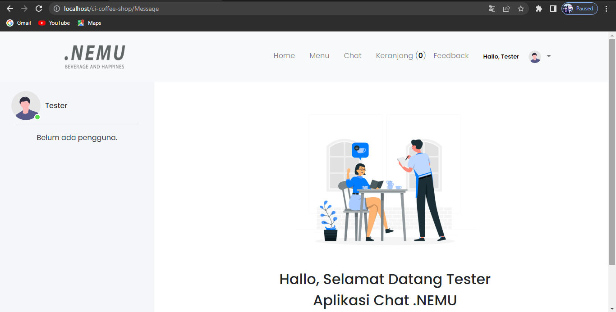The height and width of the screenshot is (312, 616).
Task: Click the browser share icon
Action: click(x=506, y=9)
